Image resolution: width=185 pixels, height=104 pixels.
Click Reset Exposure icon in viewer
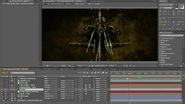click(x=130, y=66)
